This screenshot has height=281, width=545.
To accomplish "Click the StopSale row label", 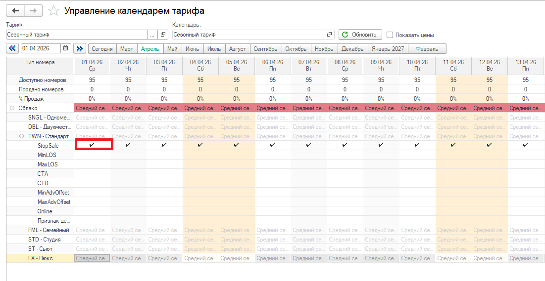I will (48, 146).
